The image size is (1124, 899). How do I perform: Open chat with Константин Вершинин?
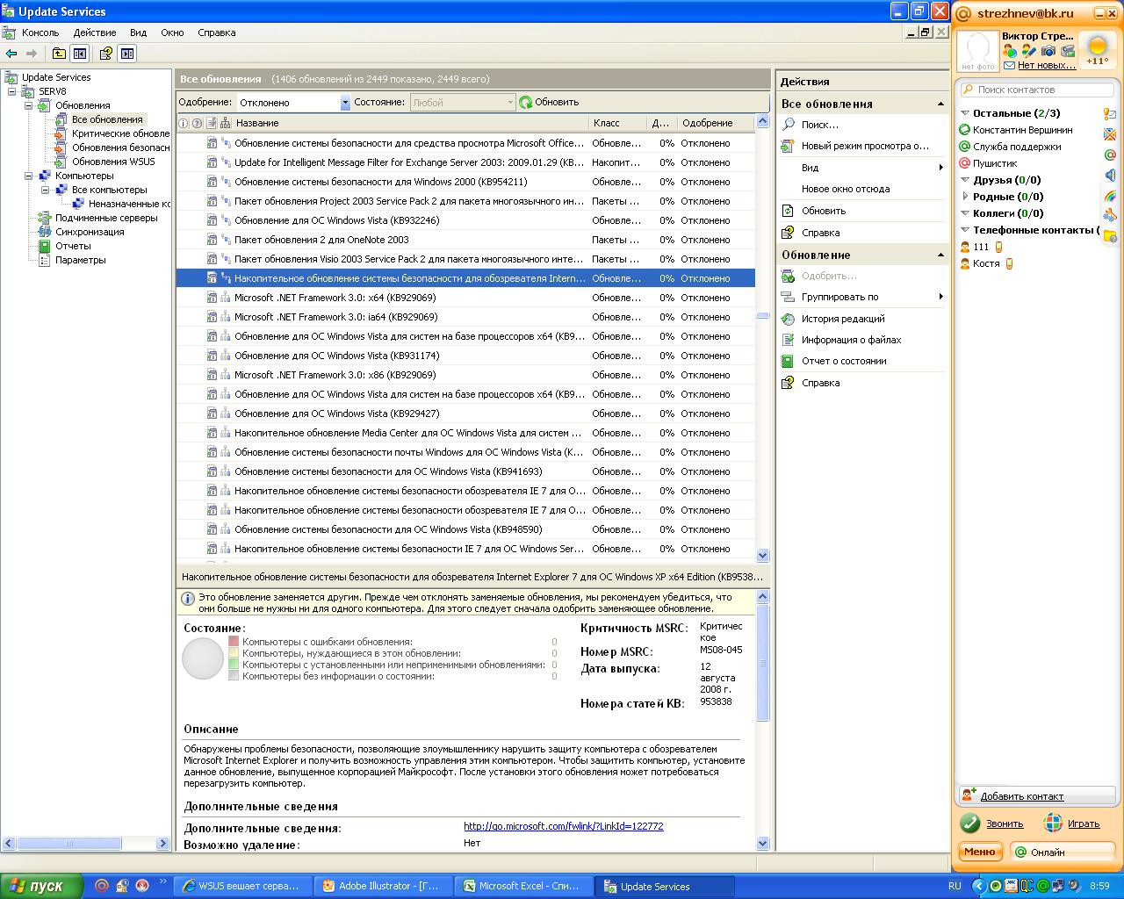coord(1022,130)
